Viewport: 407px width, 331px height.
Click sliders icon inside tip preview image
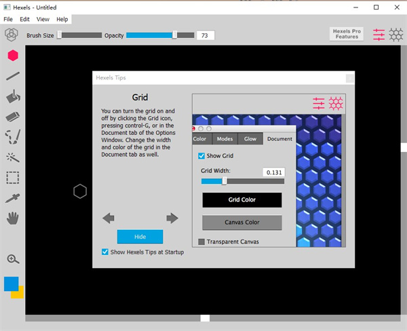(319, 103)
